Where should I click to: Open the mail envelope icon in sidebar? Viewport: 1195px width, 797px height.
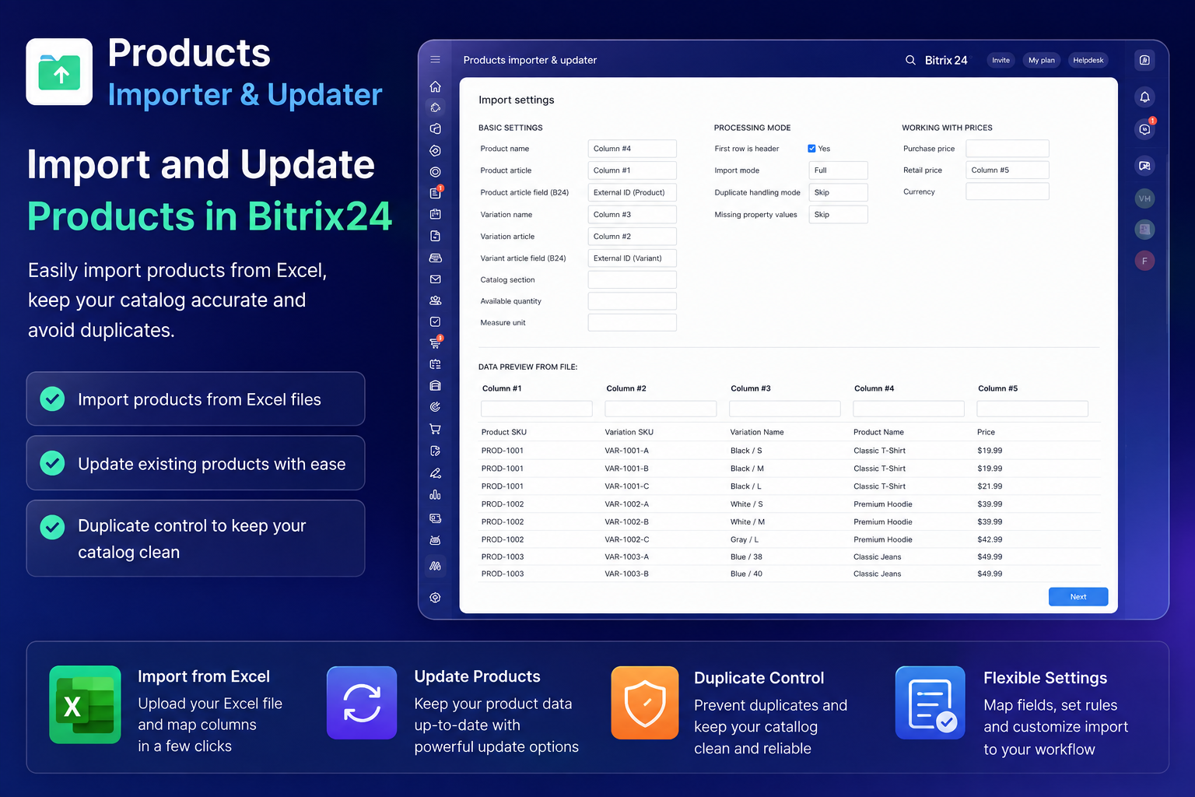click(x=435, y=279)
